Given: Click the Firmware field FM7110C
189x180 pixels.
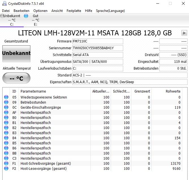Looking at the screenshot, I should [98, 41].
